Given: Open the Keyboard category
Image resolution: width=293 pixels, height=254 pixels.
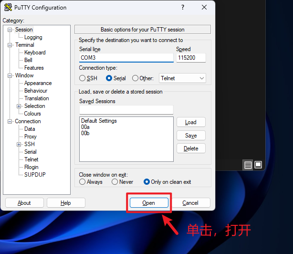Looking at the screenshot, I should [35, 53].
